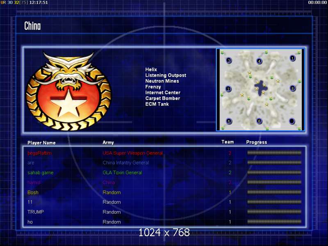This screenshot has width=328, height=246.
Task: Click the 'China' army in hamid's row
Action: coord(109,182)
